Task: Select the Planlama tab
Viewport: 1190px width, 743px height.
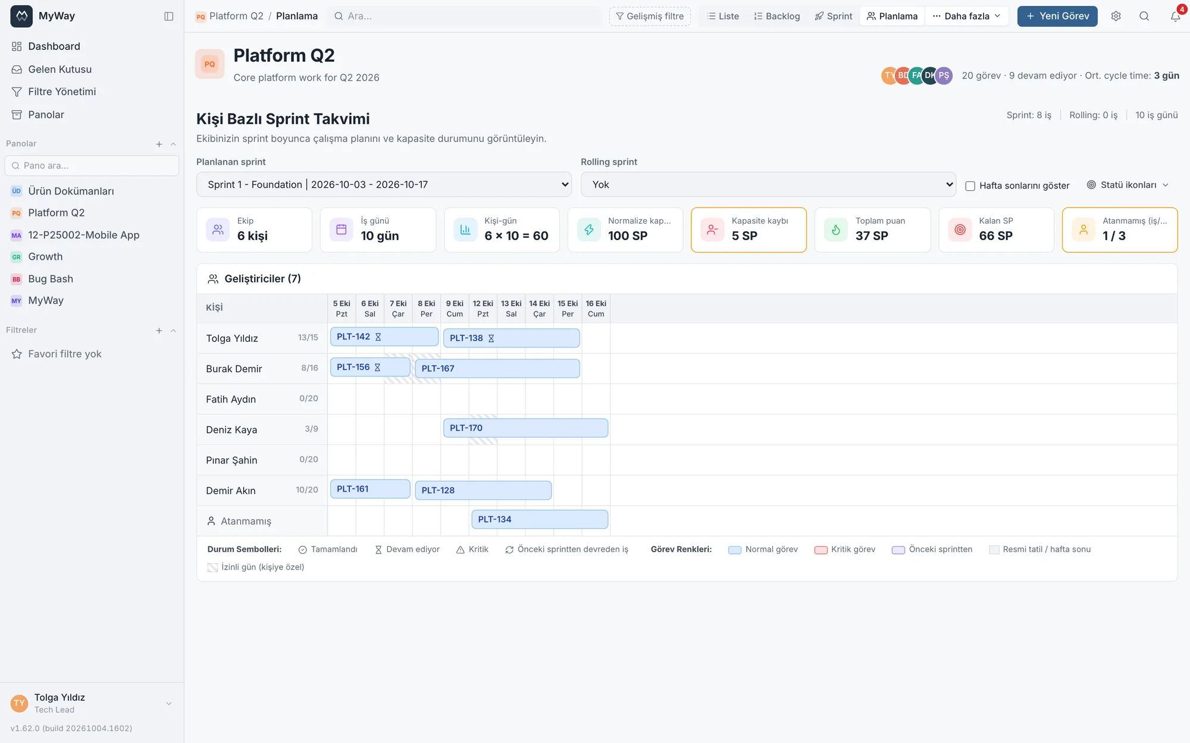Action: 892,16
